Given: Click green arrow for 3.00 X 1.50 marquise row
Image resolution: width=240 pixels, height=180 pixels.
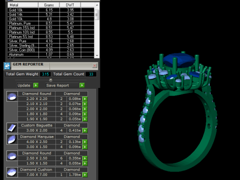Looking at the screenshot, I should click(x=85, y=147).
